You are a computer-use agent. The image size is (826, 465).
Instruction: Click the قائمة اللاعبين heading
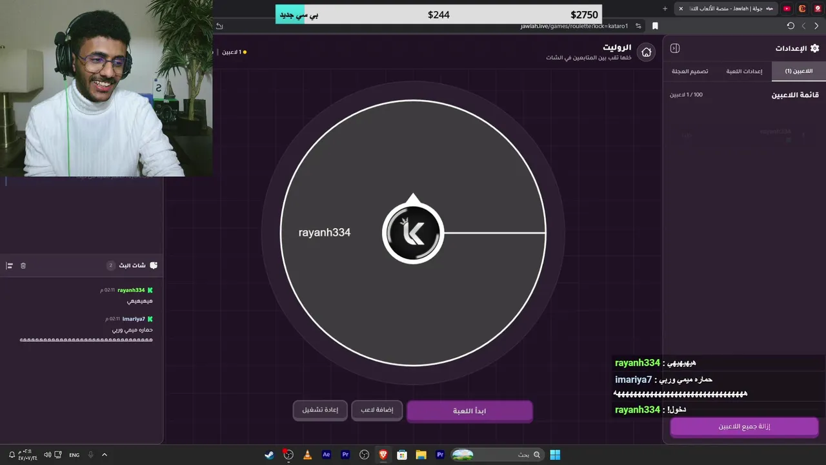coord(795,95)
